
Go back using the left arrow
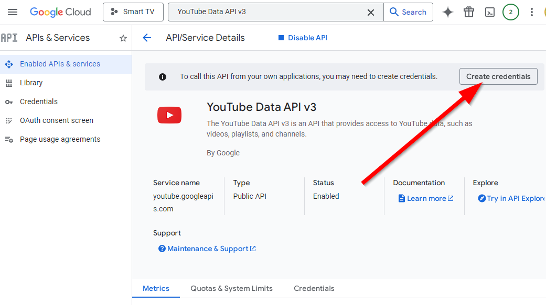tap(147, 38)
